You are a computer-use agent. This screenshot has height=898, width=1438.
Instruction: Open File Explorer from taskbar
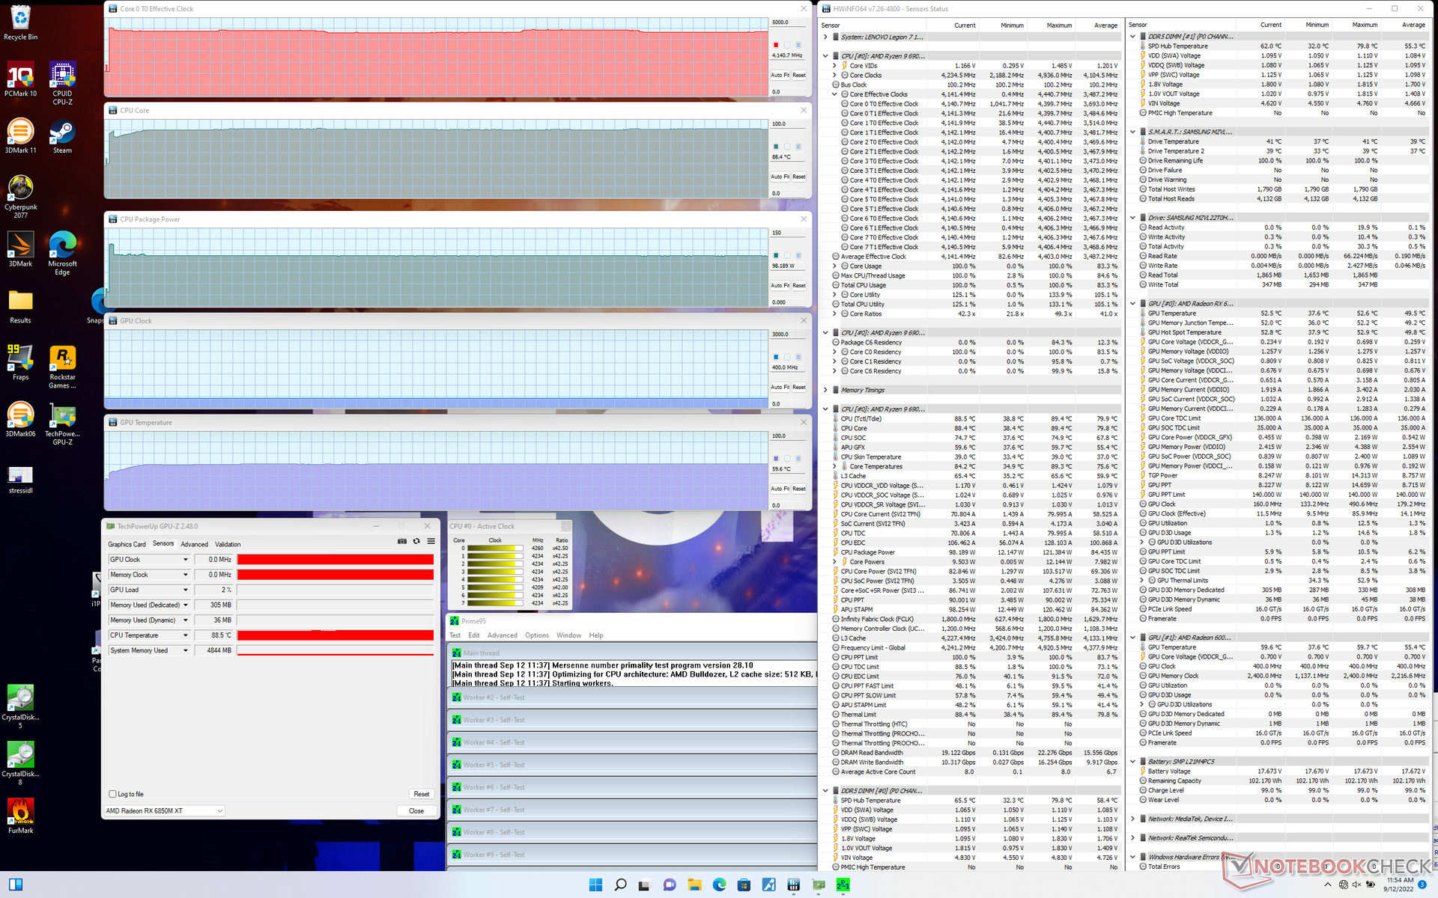[694, 885]
